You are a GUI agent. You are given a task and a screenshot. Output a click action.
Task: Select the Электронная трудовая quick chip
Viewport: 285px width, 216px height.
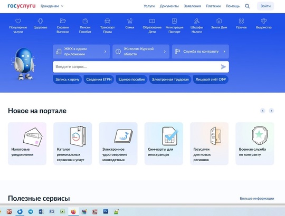[170, 80]
